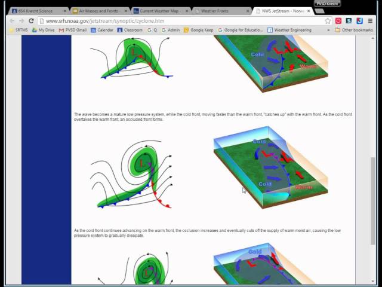382x287 pixels.
Task: Open the Google for Education bookmark
Action: click(x=241, y=30)
